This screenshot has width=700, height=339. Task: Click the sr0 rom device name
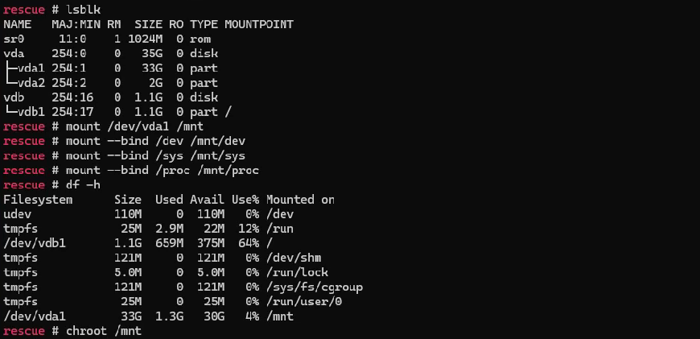[14, 39]
